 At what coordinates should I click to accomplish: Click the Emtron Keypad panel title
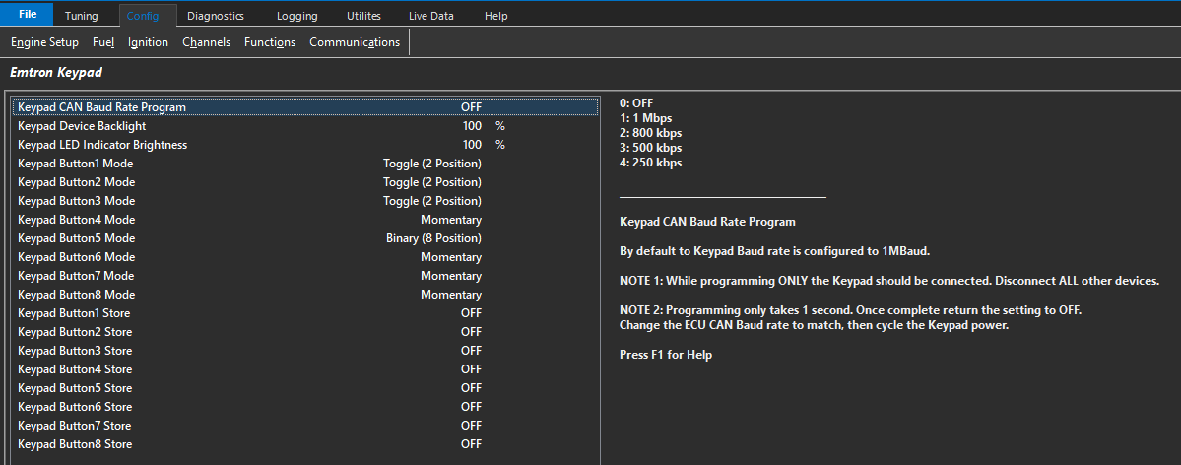pyautogui.click(x=56, y=73)
